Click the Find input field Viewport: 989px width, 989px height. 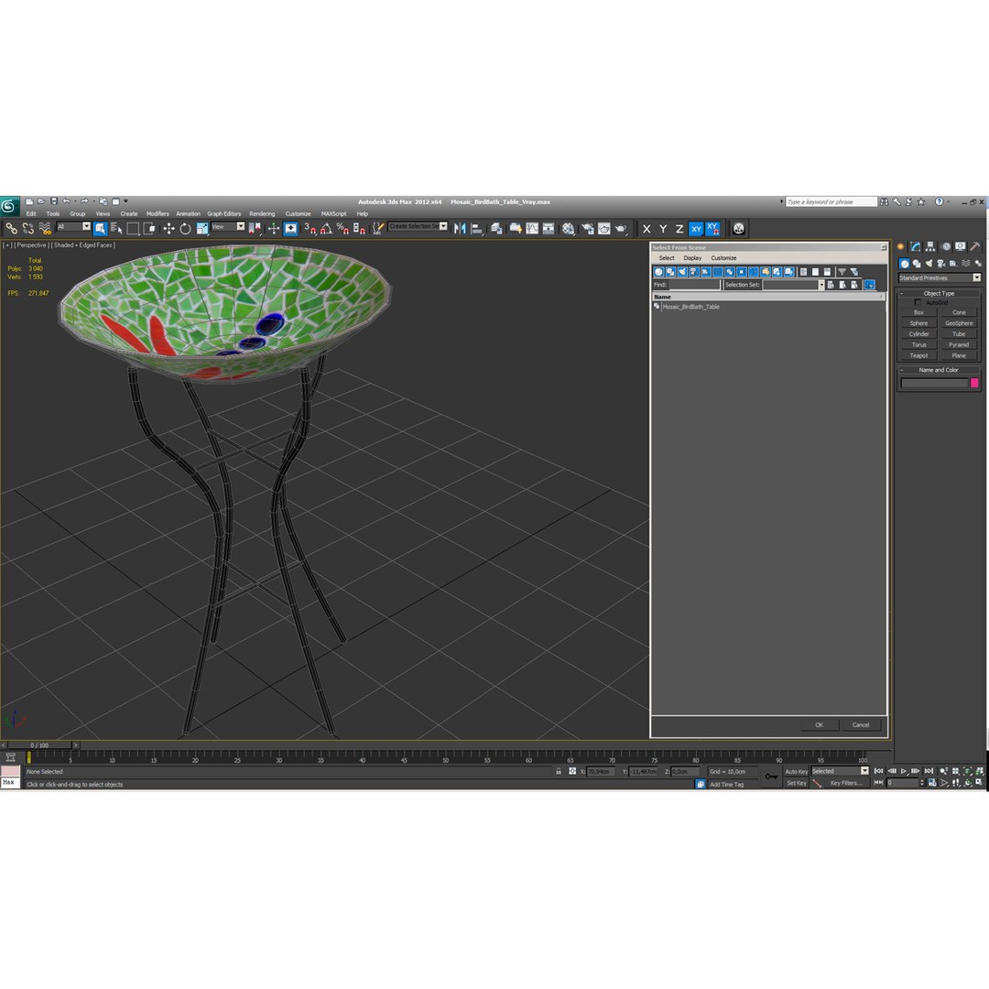pos(694,285)
